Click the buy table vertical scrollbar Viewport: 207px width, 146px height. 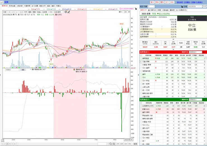[206, 77]
